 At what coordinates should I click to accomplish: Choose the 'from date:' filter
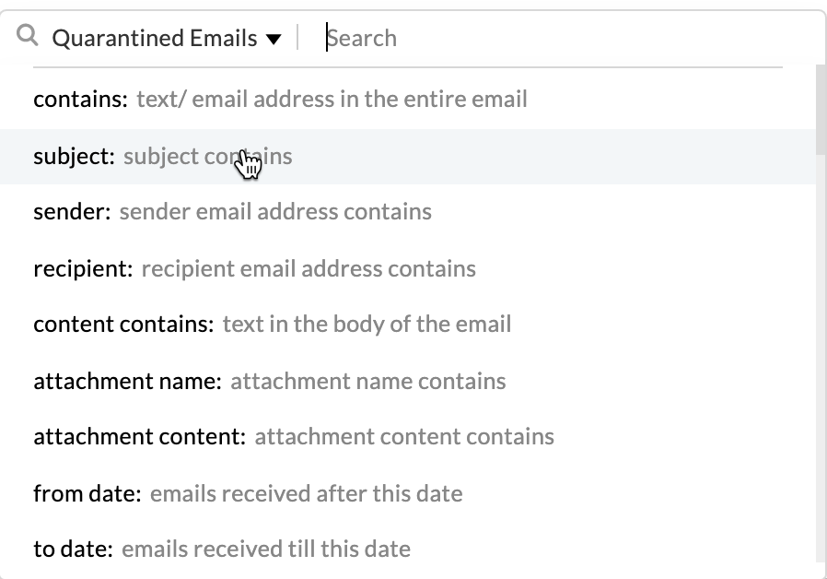87,493
